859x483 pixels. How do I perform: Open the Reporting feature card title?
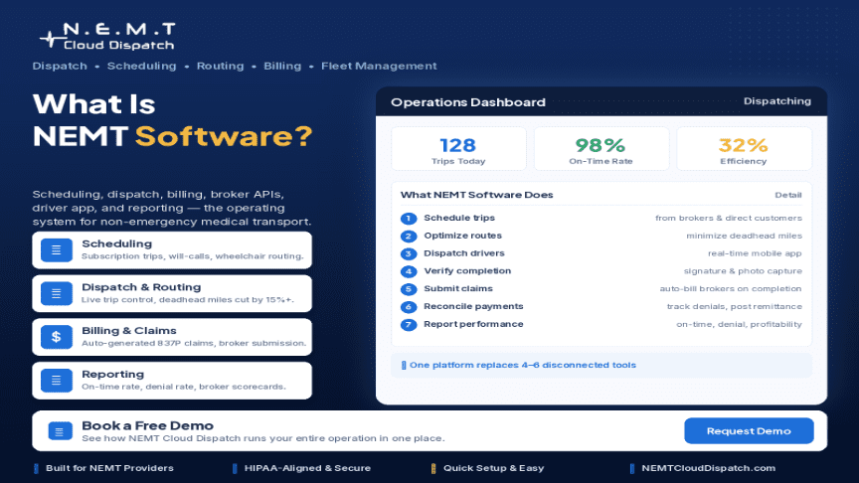tap(113, 374)
